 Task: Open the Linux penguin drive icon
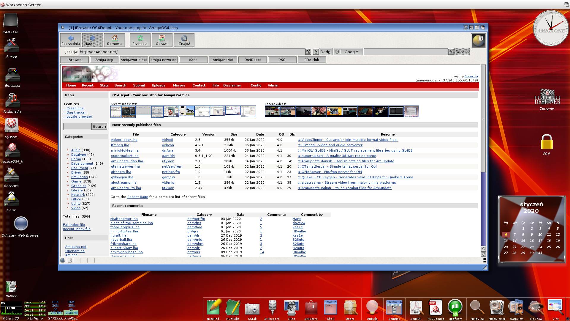(x=11, y=202)
